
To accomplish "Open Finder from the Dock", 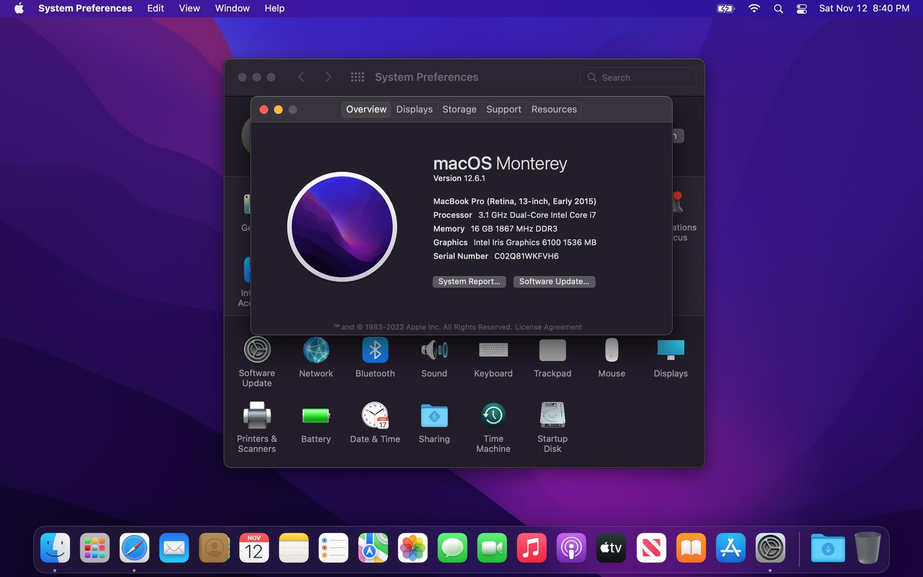I will [55, 548].
